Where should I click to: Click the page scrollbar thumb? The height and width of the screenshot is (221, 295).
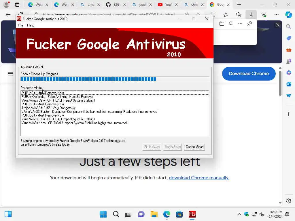280,83
